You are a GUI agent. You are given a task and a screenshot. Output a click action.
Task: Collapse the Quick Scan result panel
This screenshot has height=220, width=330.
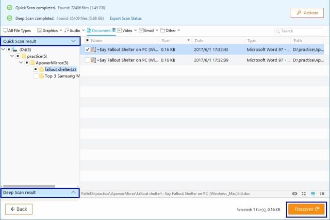click(x=73, y=41)
